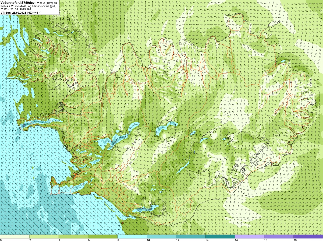
Task: Select the medium green 4–6 m/s legend swatch
Action: pyautogui.click(x=73, y=237)
